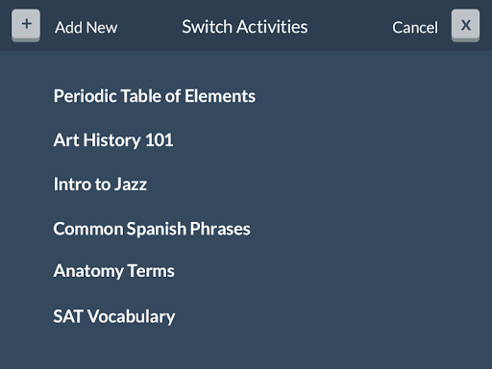Choose the Anatomy Terms activity
Image resolution: width=492 pixels, height=369 pixels.
(114, 271)
